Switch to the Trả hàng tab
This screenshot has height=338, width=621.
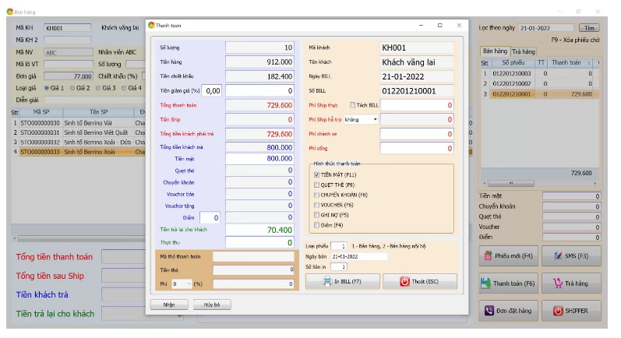click(x=523, y=51)
